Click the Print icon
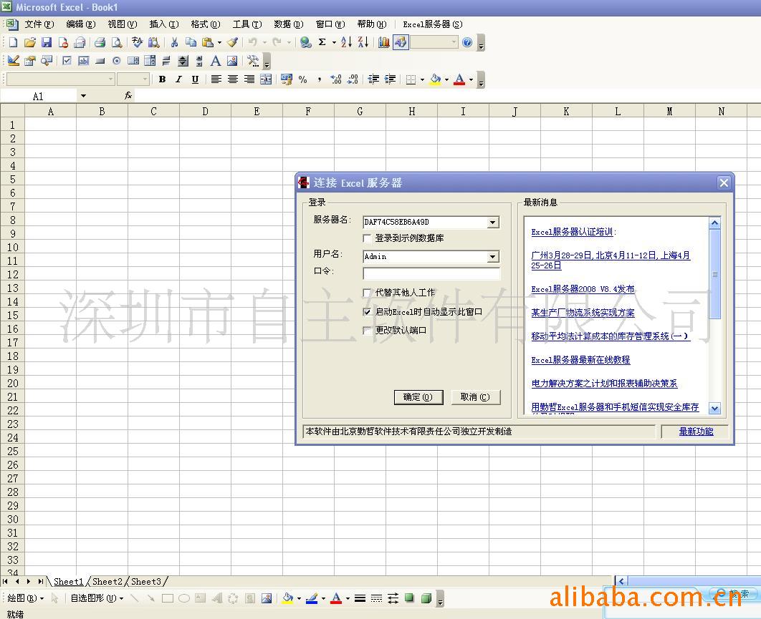 coord(100,43)
